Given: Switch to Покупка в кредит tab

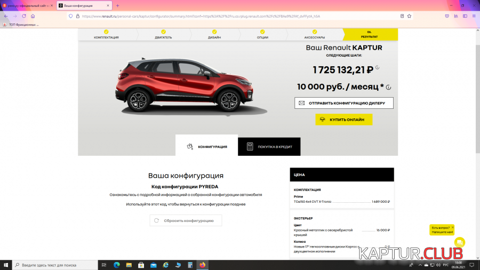Looking at the screenshot, I should tap(269, 147).
